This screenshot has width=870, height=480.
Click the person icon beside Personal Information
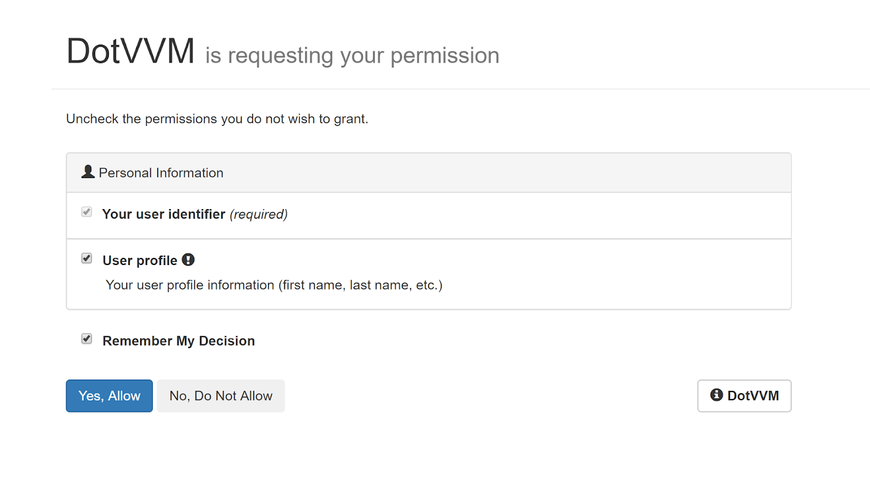point(88,172)
